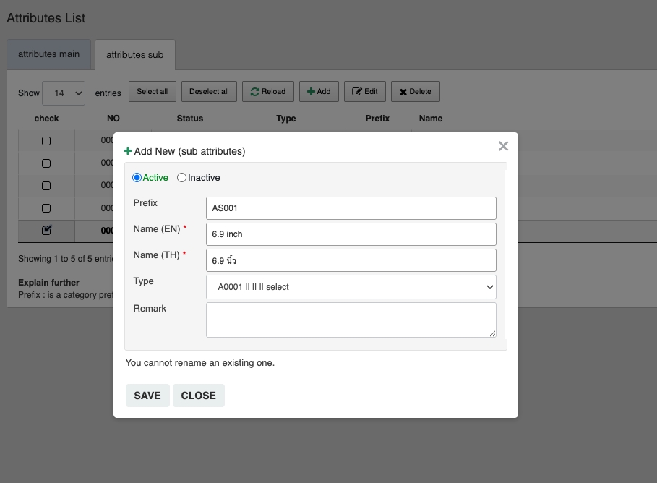Switch to the attributes main tab
The image size is (657, 483).
pos(49,54)
